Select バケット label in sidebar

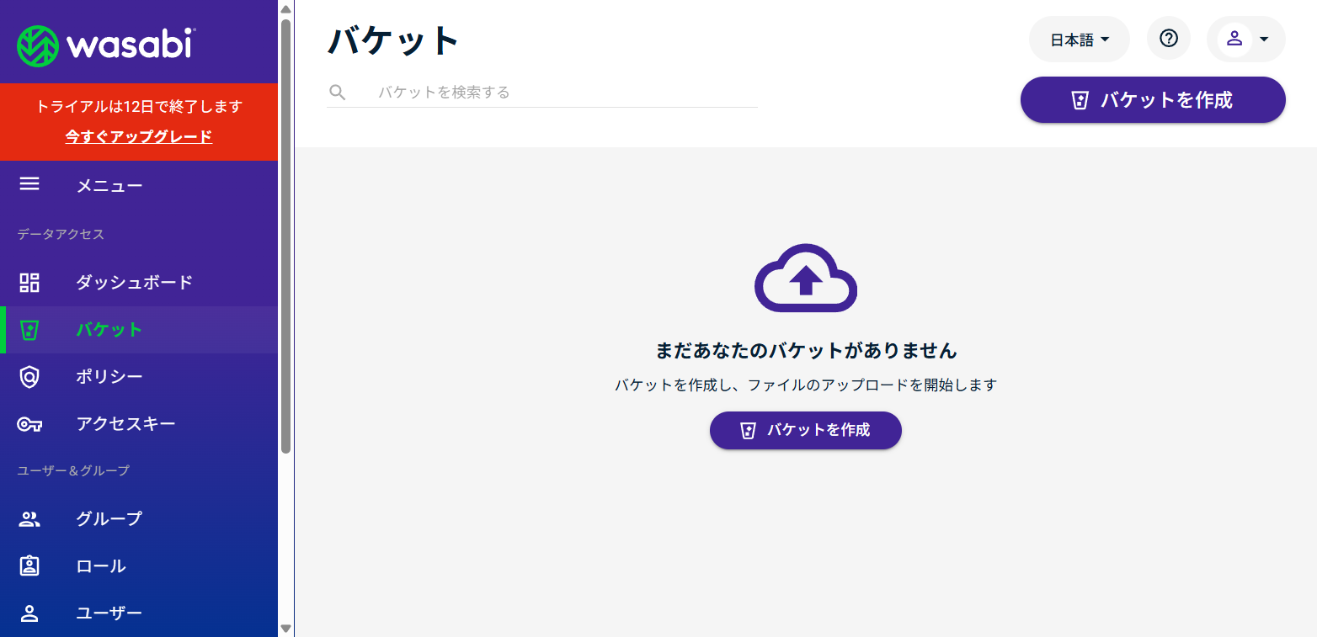click(x=109, y=330)
